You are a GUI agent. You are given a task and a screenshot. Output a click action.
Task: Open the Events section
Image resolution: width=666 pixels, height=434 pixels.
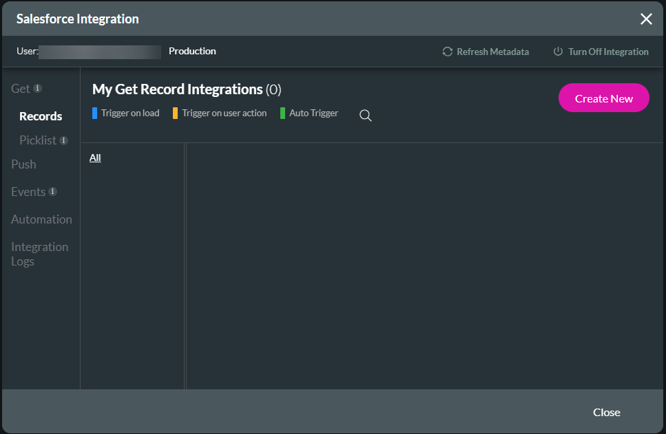(28, 192)
